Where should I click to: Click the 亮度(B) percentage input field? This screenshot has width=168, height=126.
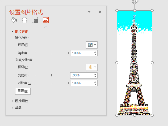[82, 75]
